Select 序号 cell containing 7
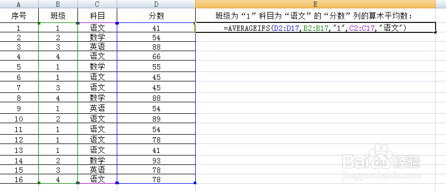The height and width of the screenshot is (191, 446). (19, 88)
